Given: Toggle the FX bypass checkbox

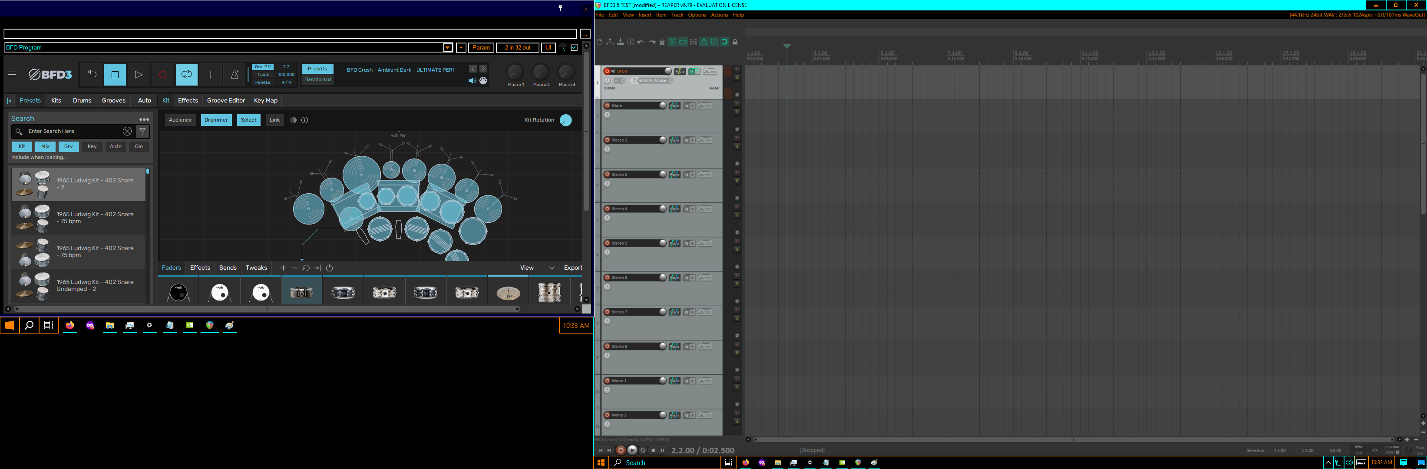Looking at the screenshot, I should click(575, 48).
